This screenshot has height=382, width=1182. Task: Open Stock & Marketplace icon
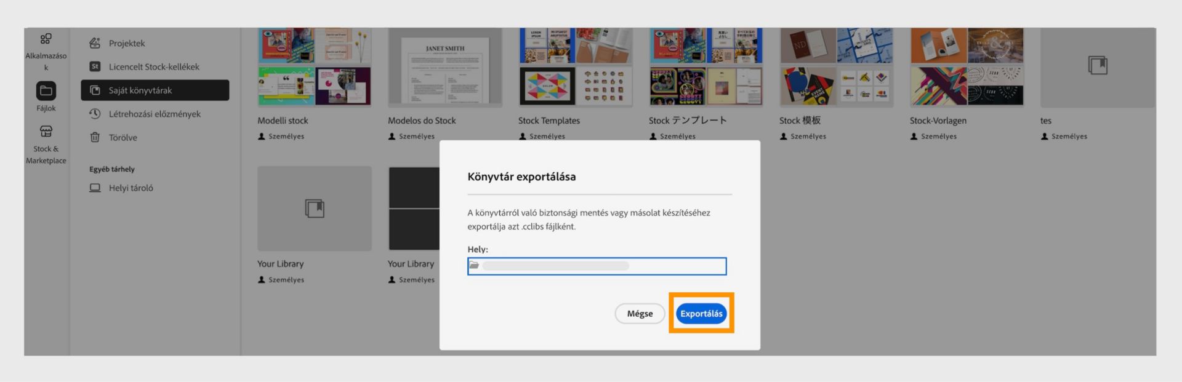tap(46, 131)
